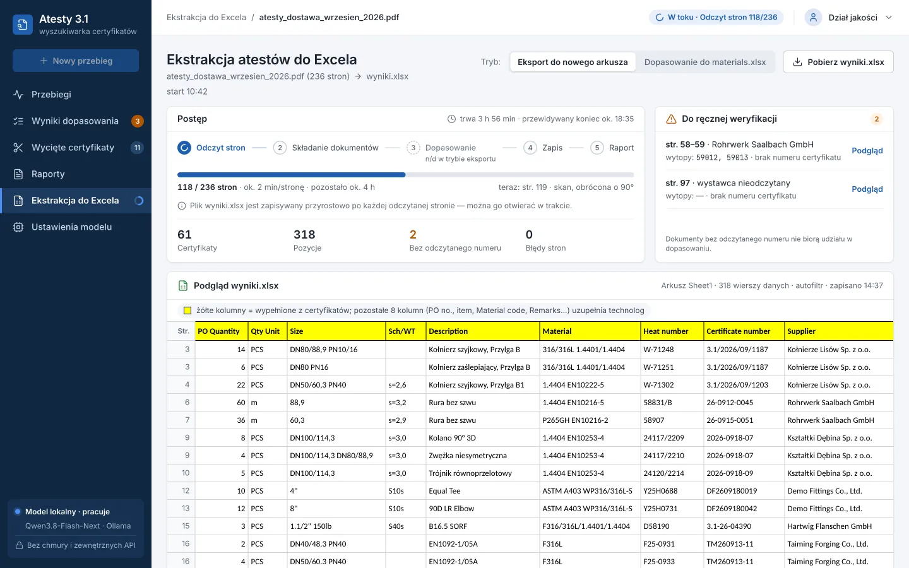The width and height of the screenshot is (909, 568).
Task: Click the page-reading progress bar
Action: [405, 175]
